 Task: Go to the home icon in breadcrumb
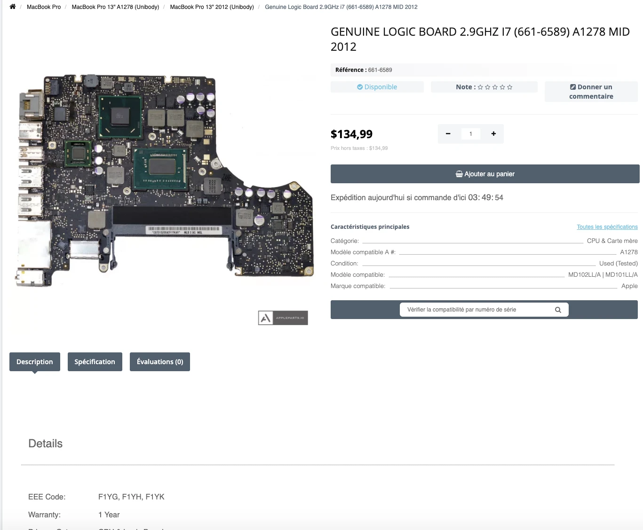tap(13, 7)
